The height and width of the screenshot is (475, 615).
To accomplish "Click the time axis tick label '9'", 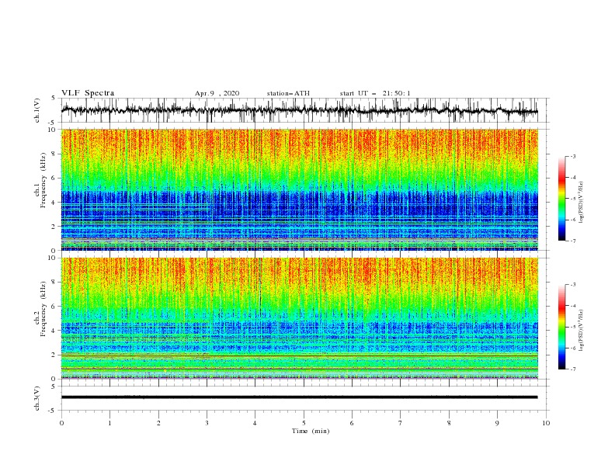I will point(497,423).
